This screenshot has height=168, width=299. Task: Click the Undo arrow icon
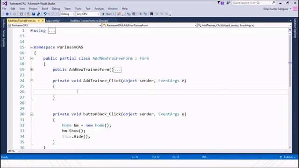click(45, 14)
